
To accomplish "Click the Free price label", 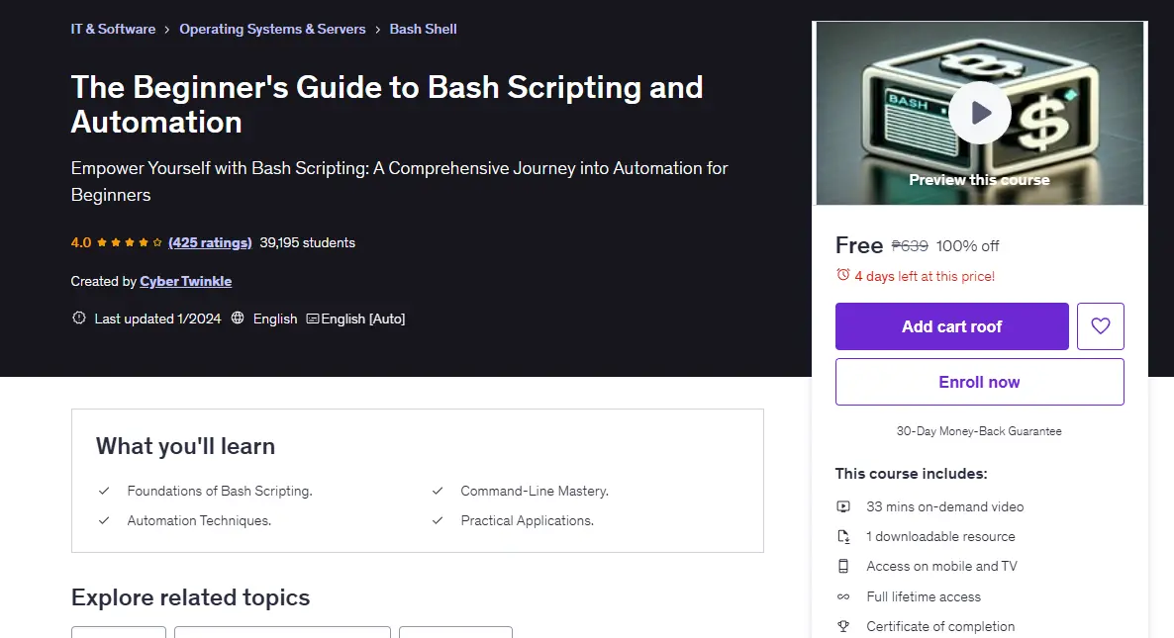I will point(859,245).
